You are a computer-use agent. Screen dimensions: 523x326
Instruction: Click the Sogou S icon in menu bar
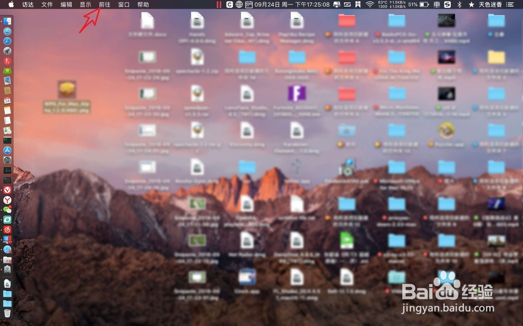448,4
